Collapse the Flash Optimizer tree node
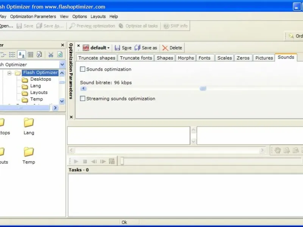 9,73
